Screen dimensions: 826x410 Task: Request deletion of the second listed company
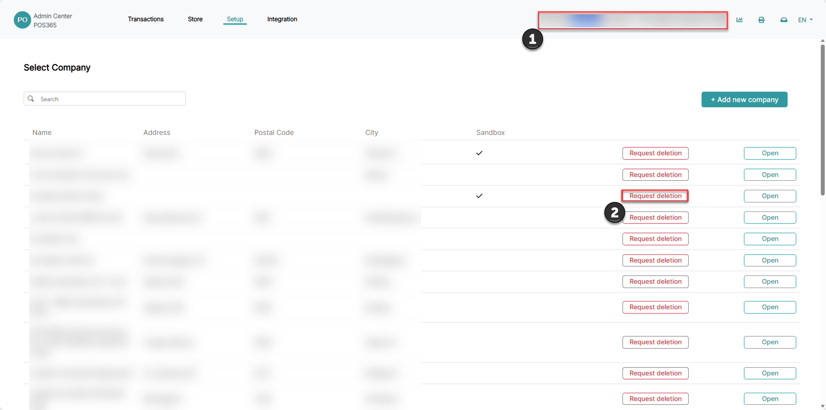655,175
